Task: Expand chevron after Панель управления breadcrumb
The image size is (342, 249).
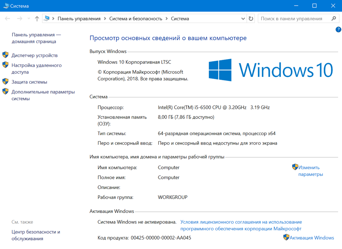Action: coord(105,19)
